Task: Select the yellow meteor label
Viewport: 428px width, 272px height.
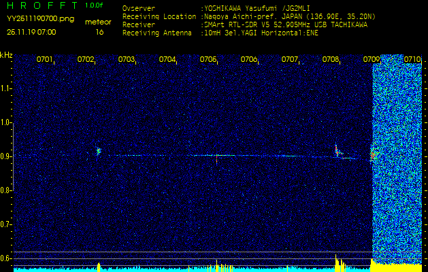Action: pos(98,22)
